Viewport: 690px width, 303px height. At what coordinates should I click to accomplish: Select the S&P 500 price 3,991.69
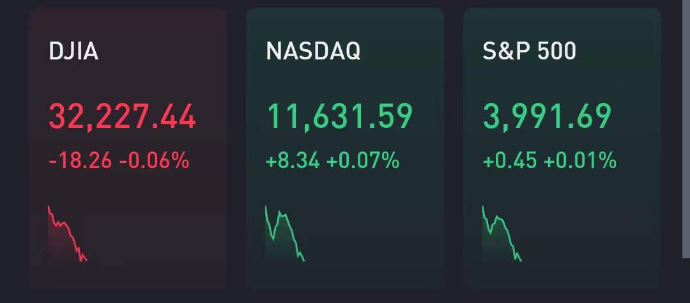547,117
